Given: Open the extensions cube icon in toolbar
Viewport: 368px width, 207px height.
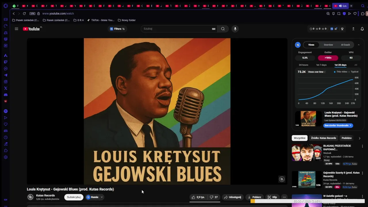Looking at the screenshot, I should click(363, 14).
